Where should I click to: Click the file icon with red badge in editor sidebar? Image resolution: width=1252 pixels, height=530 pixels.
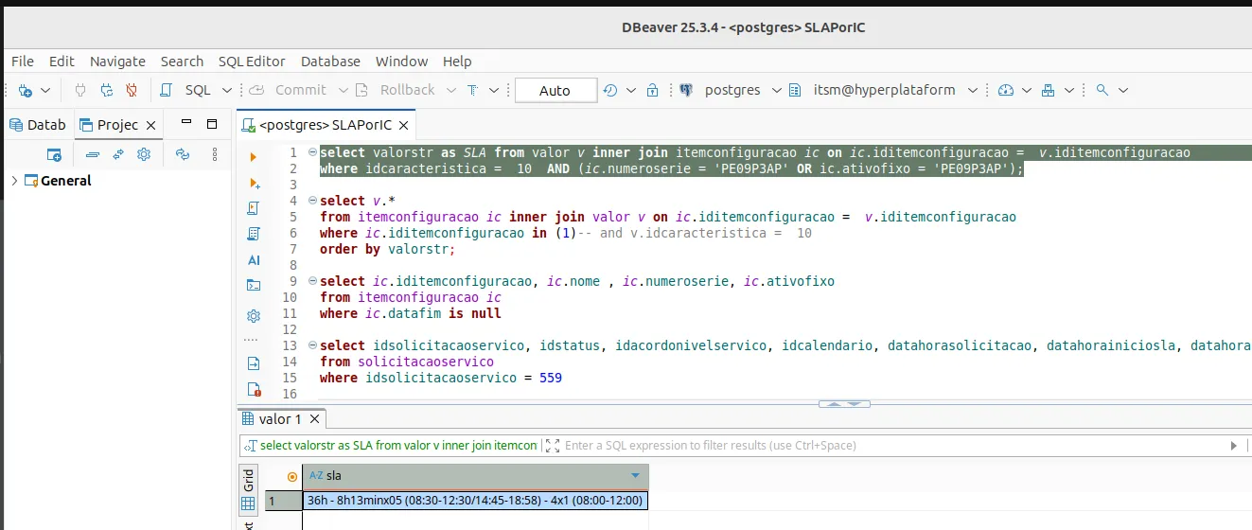[253, 389]
